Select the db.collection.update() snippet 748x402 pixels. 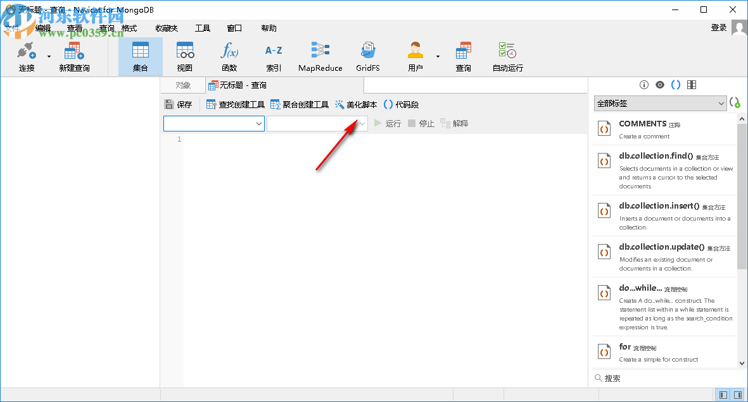[x=664, y=257]
